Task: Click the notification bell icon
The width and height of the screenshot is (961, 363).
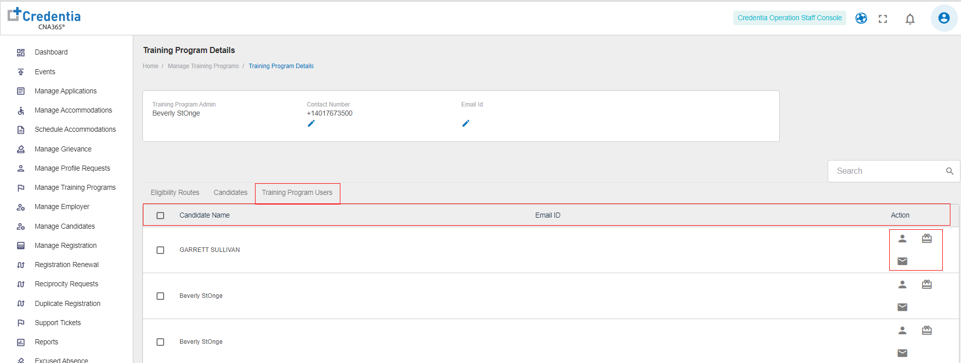Action: click(910, 19)
